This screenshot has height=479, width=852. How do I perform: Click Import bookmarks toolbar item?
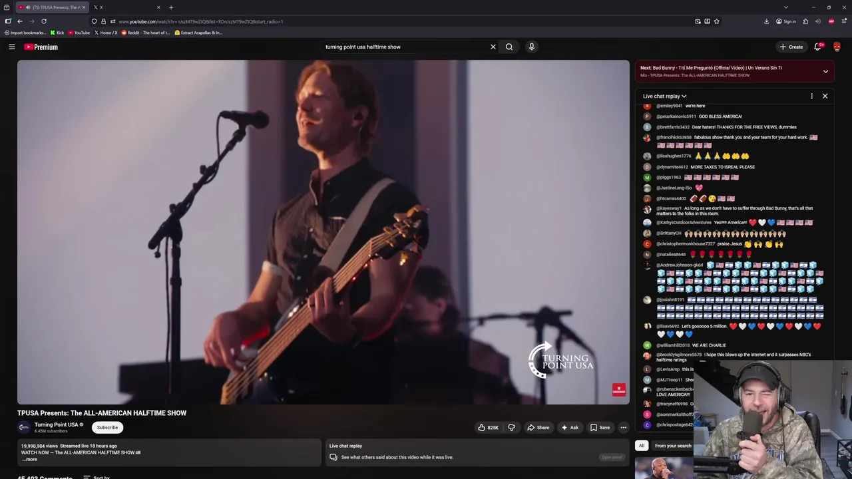pyautogui.click(x=26, y=33)
